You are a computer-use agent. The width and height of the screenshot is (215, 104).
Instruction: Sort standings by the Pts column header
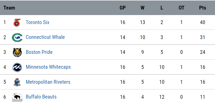point(203,8)
